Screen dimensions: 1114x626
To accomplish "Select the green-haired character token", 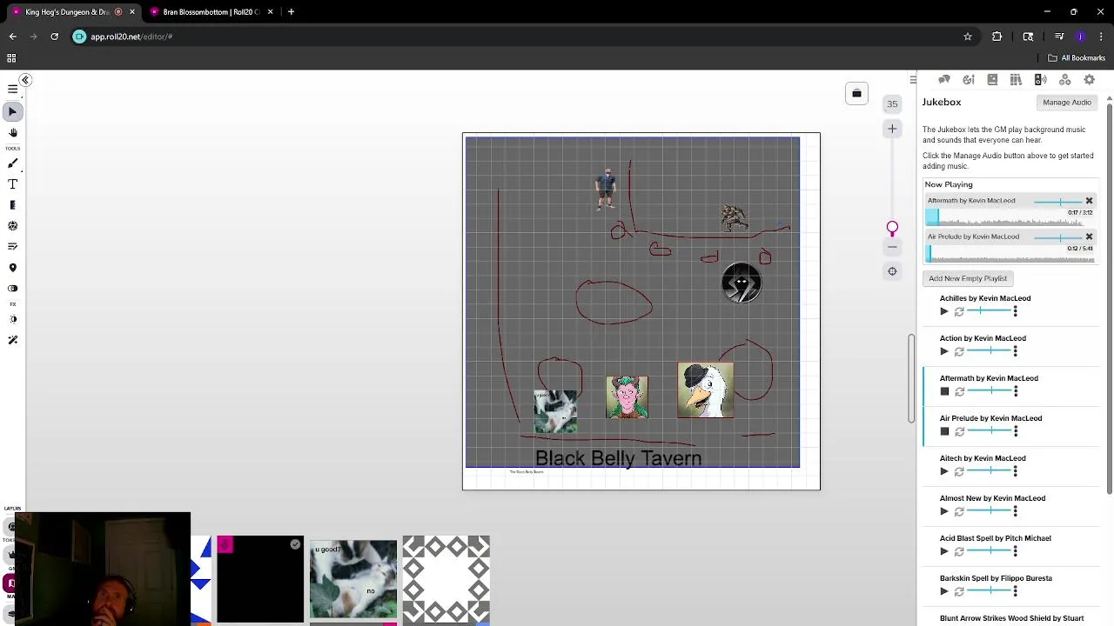I will (x=627, y=397).
